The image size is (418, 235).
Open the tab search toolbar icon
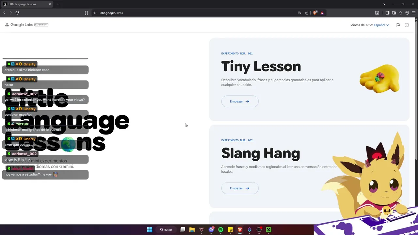pos(377,13)
